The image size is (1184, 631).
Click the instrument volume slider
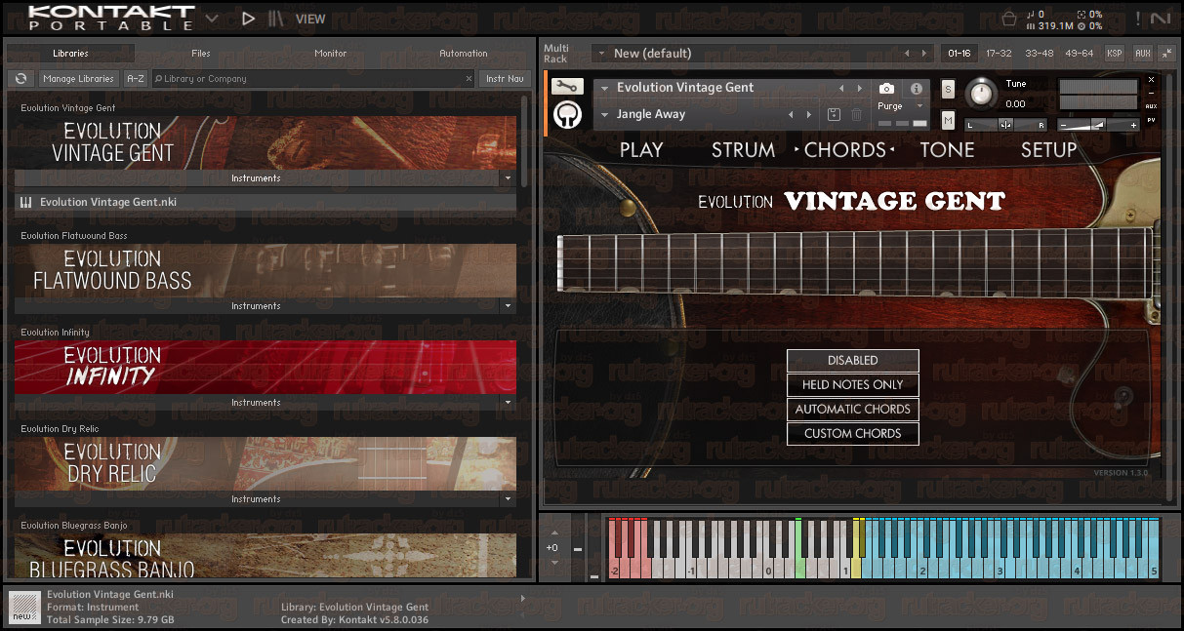click(1099, 125)
